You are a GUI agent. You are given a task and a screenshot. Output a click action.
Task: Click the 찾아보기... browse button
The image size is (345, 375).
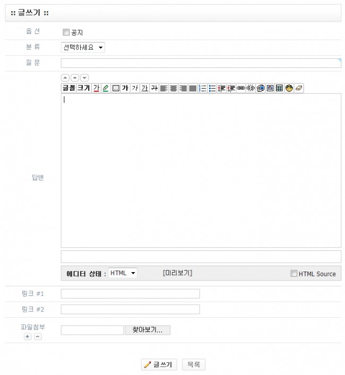[x=148, y=330]
